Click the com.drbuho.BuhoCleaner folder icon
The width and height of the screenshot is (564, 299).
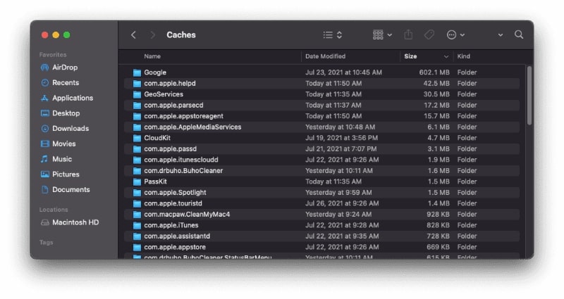[137, 171]
